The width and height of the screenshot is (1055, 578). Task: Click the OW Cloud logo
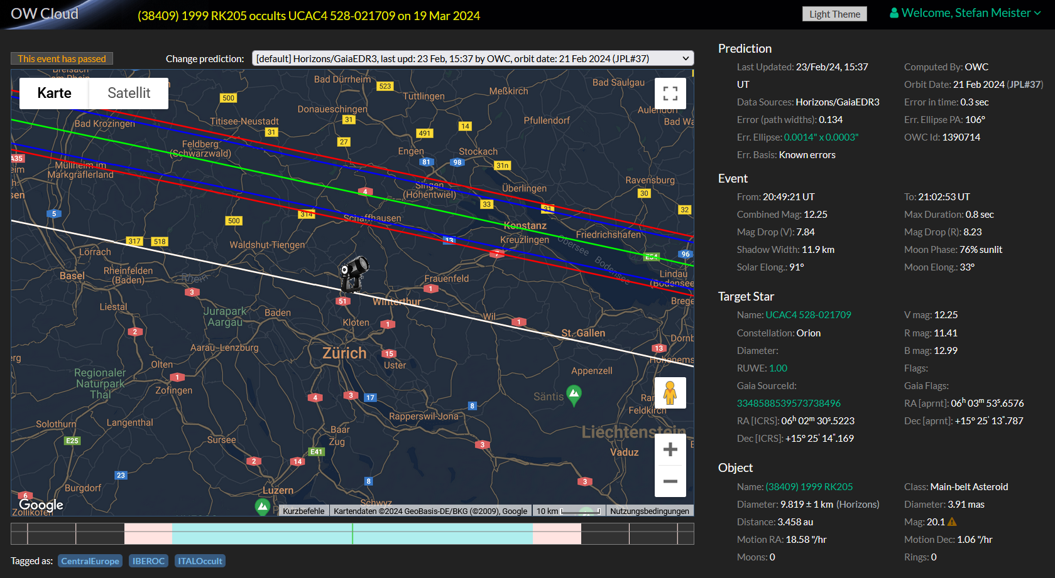coord(45,14)
